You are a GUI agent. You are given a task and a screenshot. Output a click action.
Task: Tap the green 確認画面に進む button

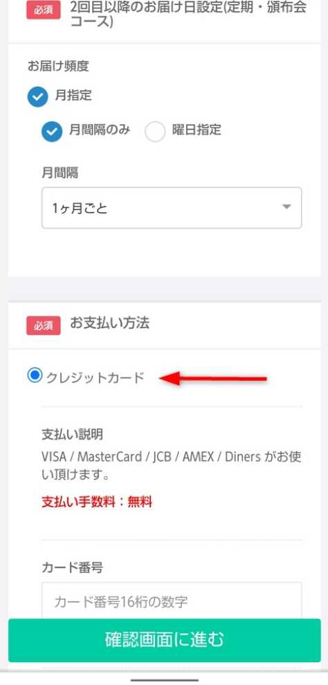[164, 640]
